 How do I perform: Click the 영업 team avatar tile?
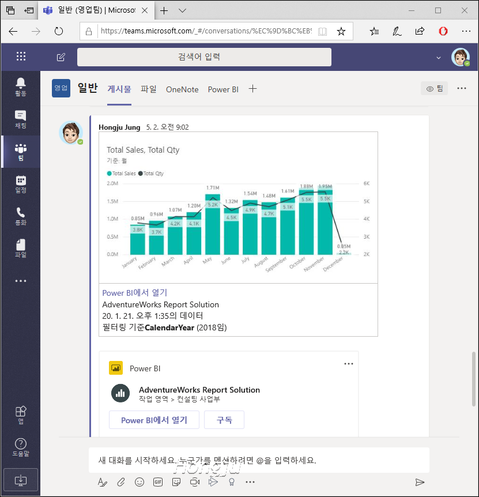[61, 88]
